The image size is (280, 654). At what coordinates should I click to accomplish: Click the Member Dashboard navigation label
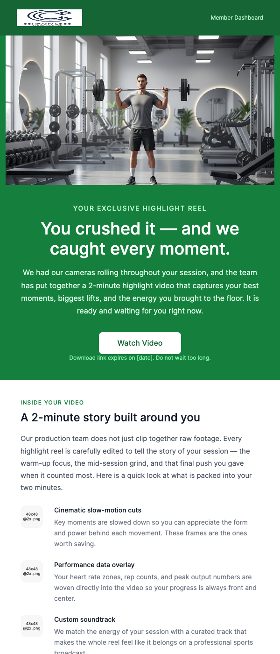coord(237,18)
